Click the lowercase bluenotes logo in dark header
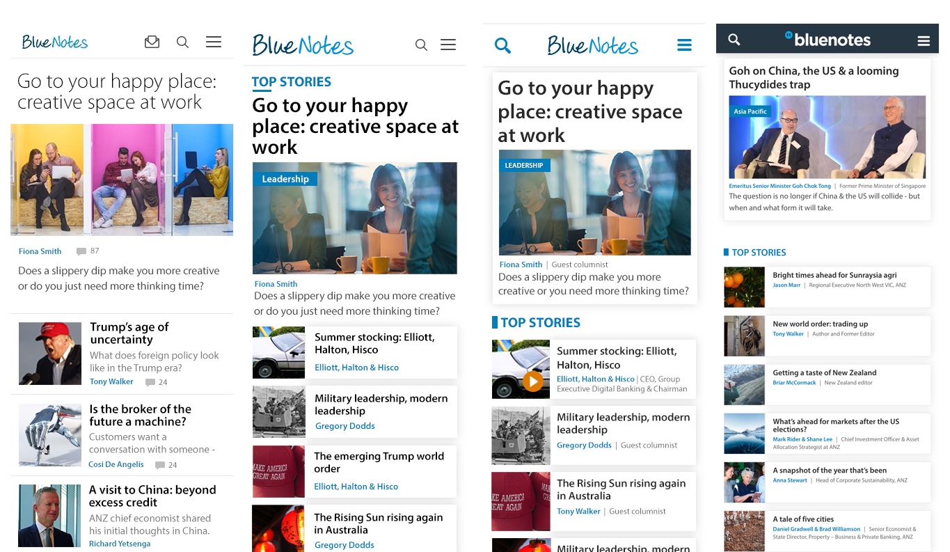This screenshot has width=950, height=552. click(x=828, y=40)
